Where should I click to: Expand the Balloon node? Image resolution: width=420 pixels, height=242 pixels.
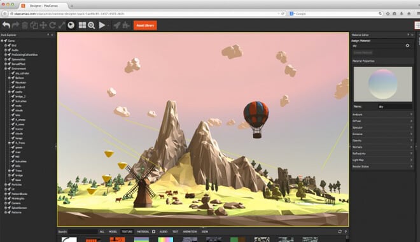pos(9,78)
